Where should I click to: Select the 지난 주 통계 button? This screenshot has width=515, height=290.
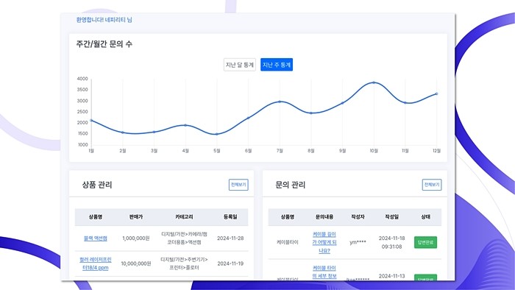click(x=277, y=65)
